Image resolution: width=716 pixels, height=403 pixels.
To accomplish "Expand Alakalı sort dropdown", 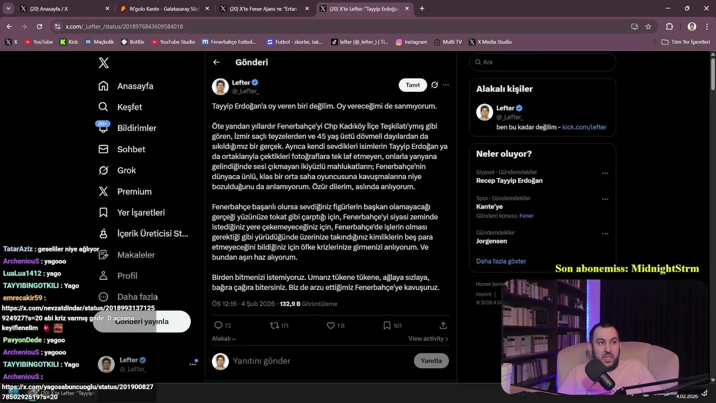I will click(224, 339).
